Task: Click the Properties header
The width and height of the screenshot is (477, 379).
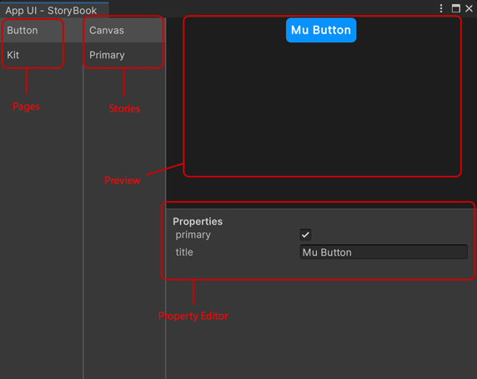Action: (x=198, y=222)
